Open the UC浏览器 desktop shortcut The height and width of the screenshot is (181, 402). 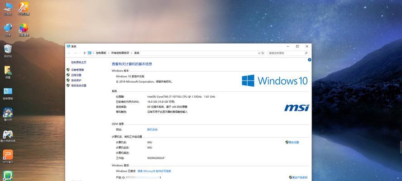coord(24,9)
